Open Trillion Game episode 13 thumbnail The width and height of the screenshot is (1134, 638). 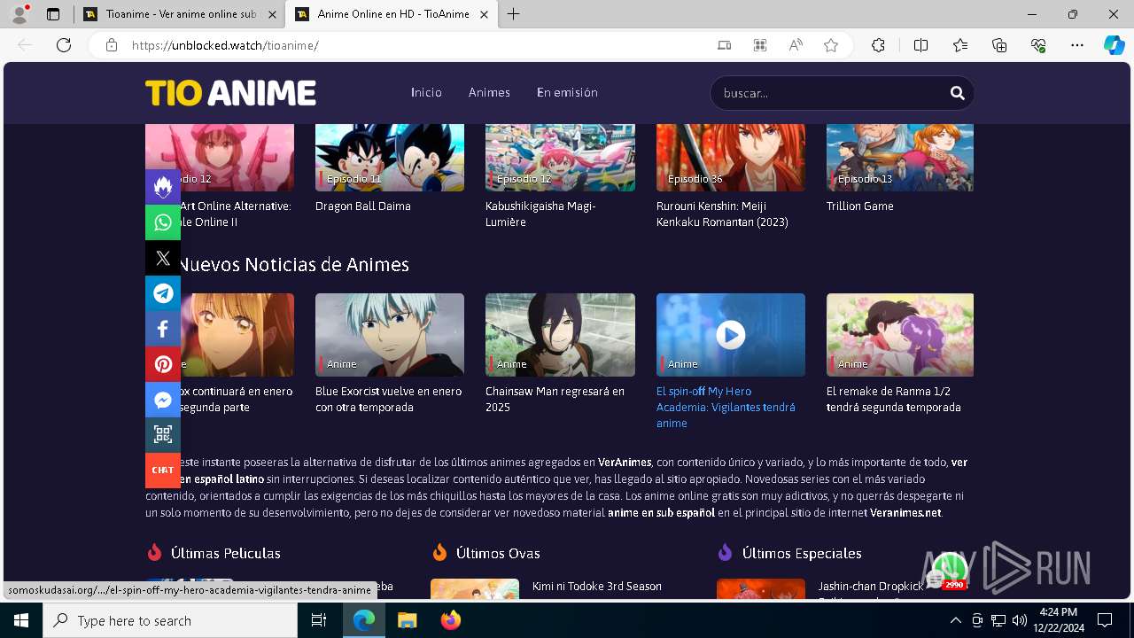[900, 158]
